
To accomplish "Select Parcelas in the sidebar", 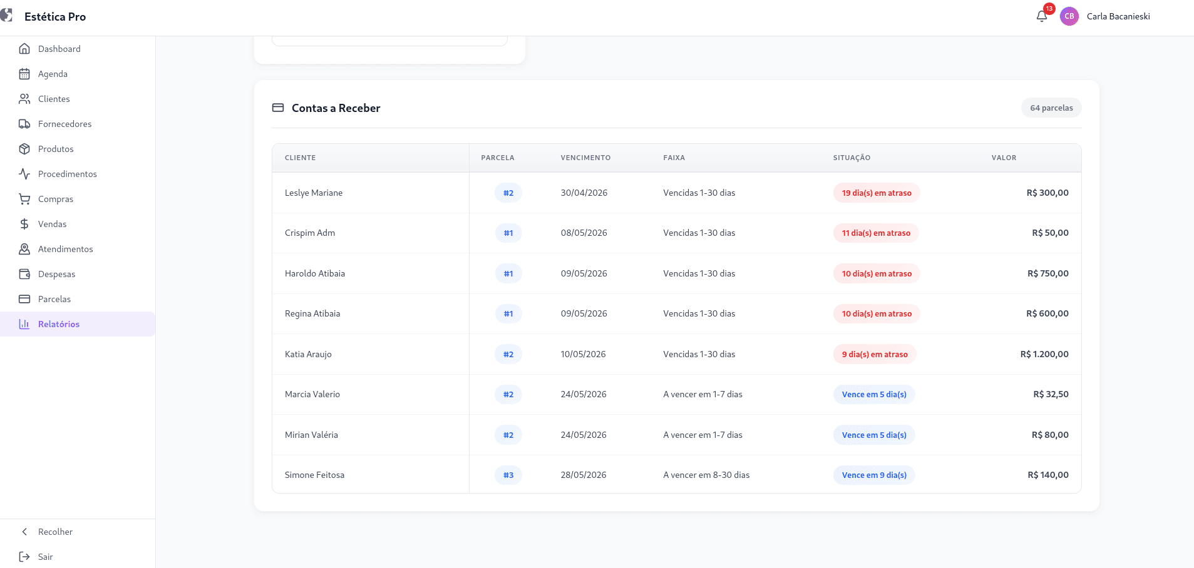I will click(x=78, y=299).
